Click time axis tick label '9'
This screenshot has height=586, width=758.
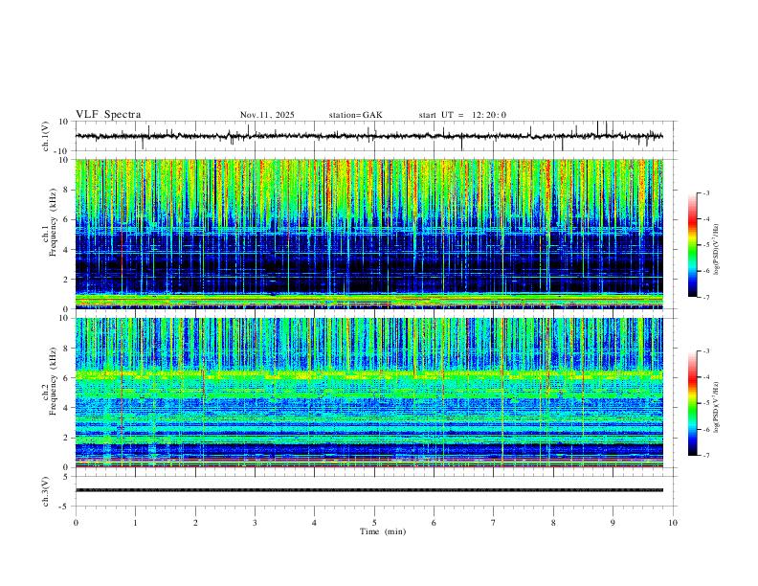613,523
